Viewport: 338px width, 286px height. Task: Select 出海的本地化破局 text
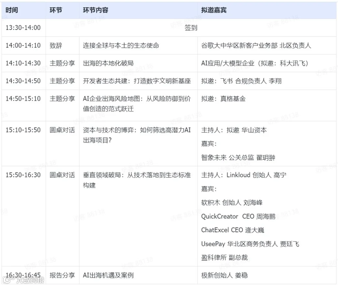(108, 63)
